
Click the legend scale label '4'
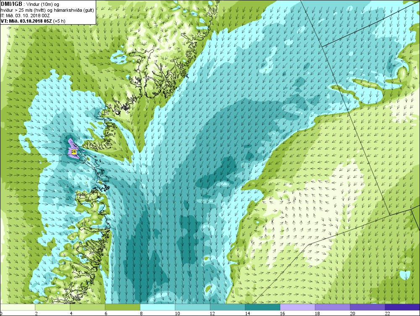pos(71,313)
